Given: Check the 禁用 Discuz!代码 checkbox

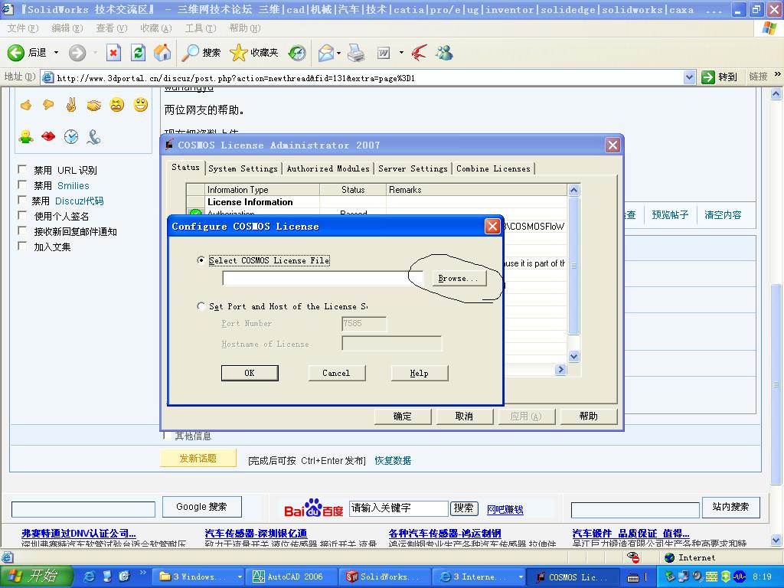Looking at the screenshot, I should 22,200.
